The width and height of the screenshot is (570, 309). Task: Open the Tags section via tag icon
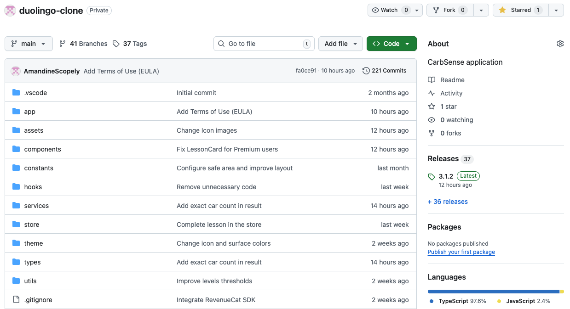117,44
